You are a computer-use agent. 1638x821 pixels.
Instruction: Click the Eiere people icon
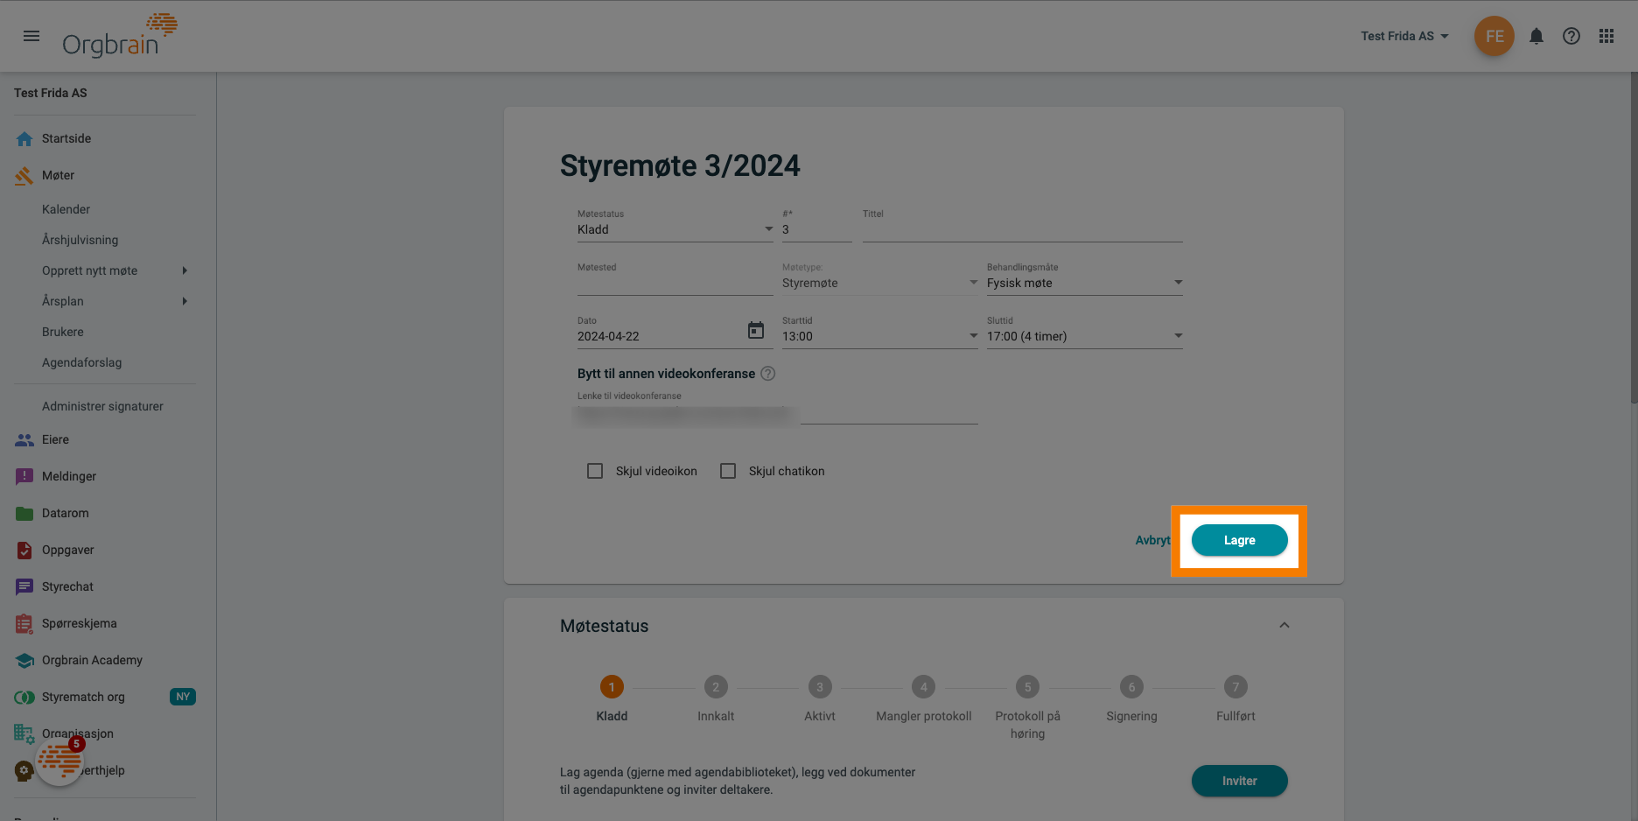click(24, 439)
